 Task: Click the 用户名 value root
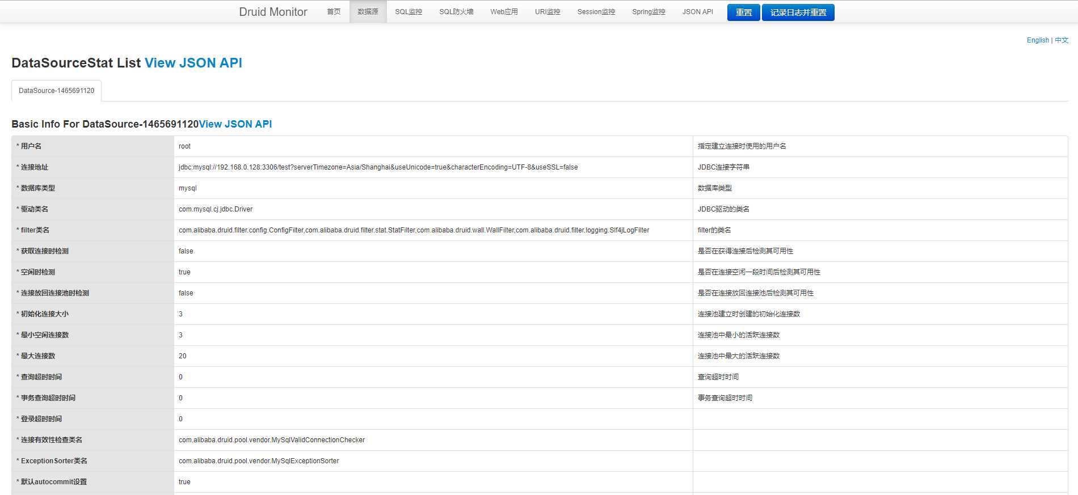pos(184,146)
